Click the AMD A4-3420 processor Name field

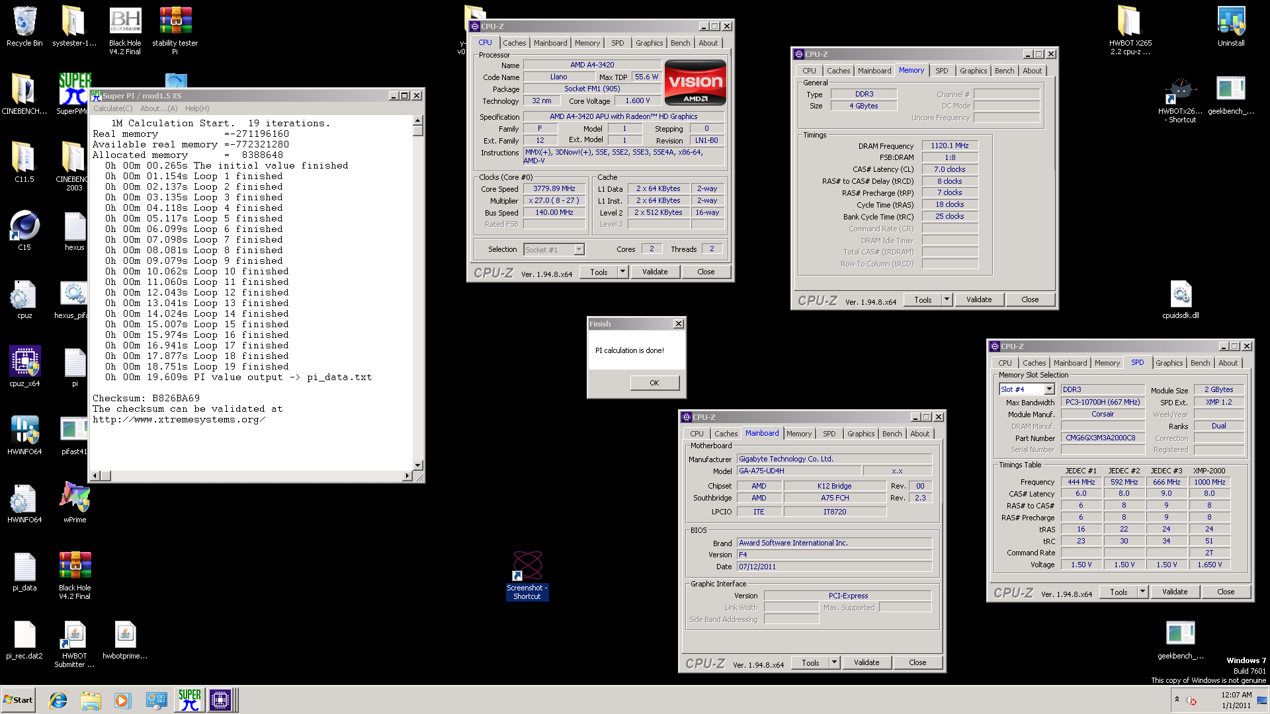point(592,65)
